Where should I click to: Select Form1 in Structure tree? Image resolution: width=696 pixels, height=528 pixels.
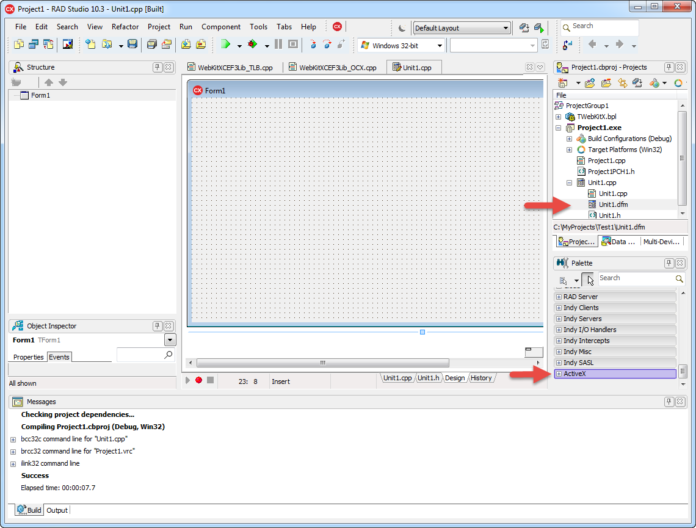[40, 95]
